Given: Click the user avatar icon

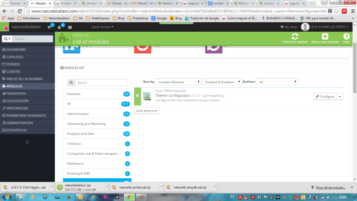Looking at the screenshot, I should pyautogui.click(x=305, y=27).
